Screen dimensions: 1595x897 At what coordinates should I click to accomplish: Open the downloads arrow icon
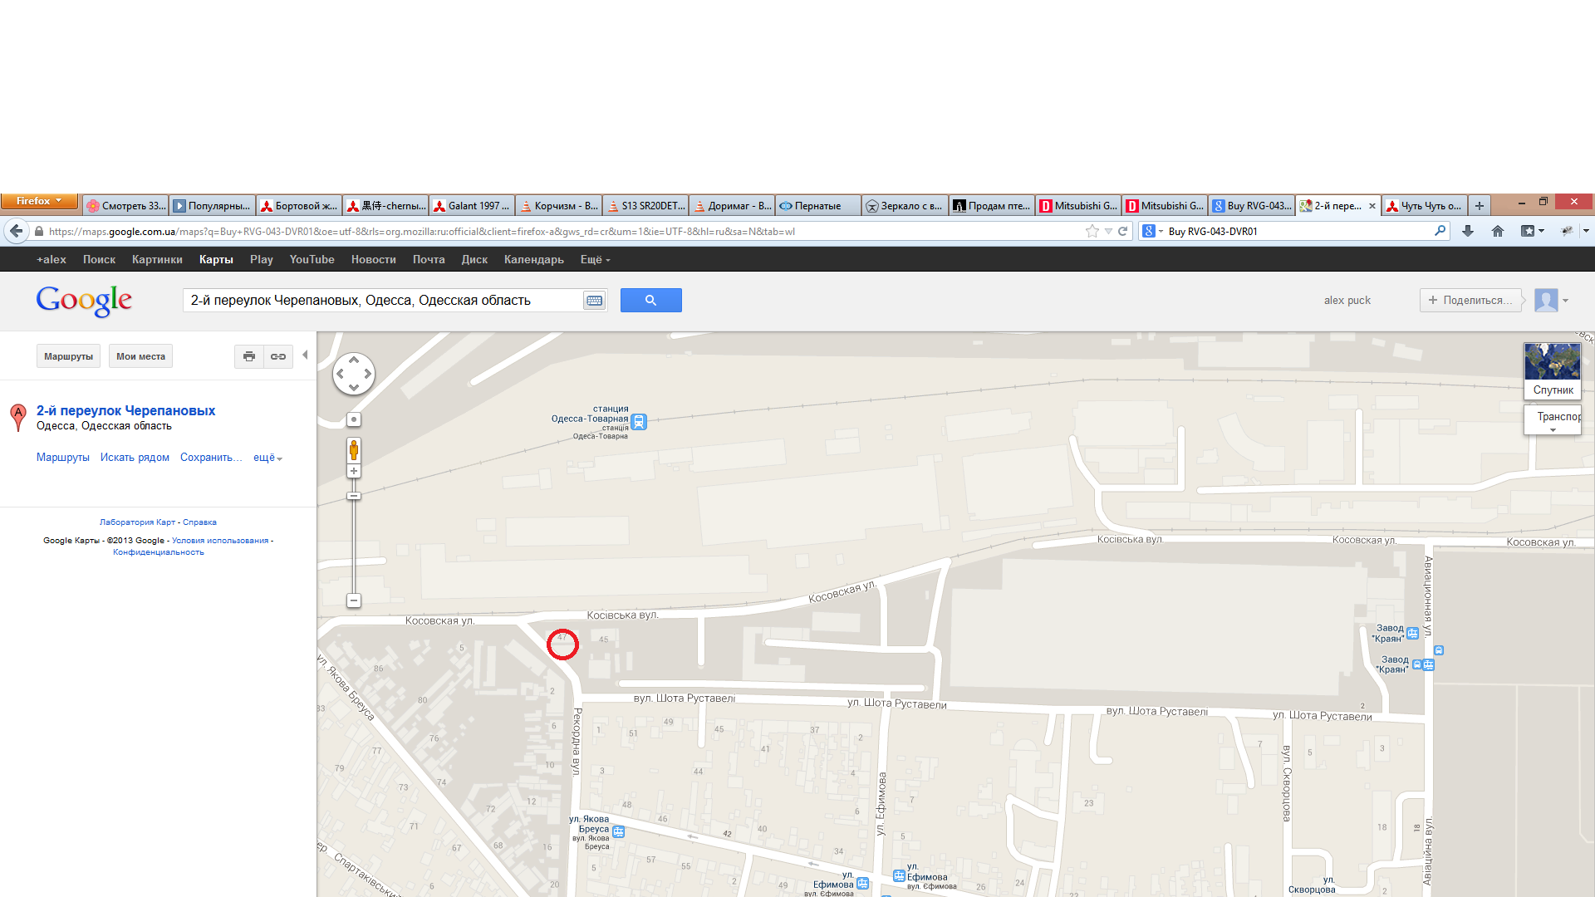click(x=1468, y=231)
